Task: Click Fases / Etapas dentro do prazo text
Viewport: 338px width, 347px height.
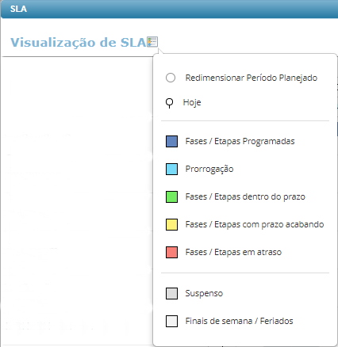Action: pos(245,196)
